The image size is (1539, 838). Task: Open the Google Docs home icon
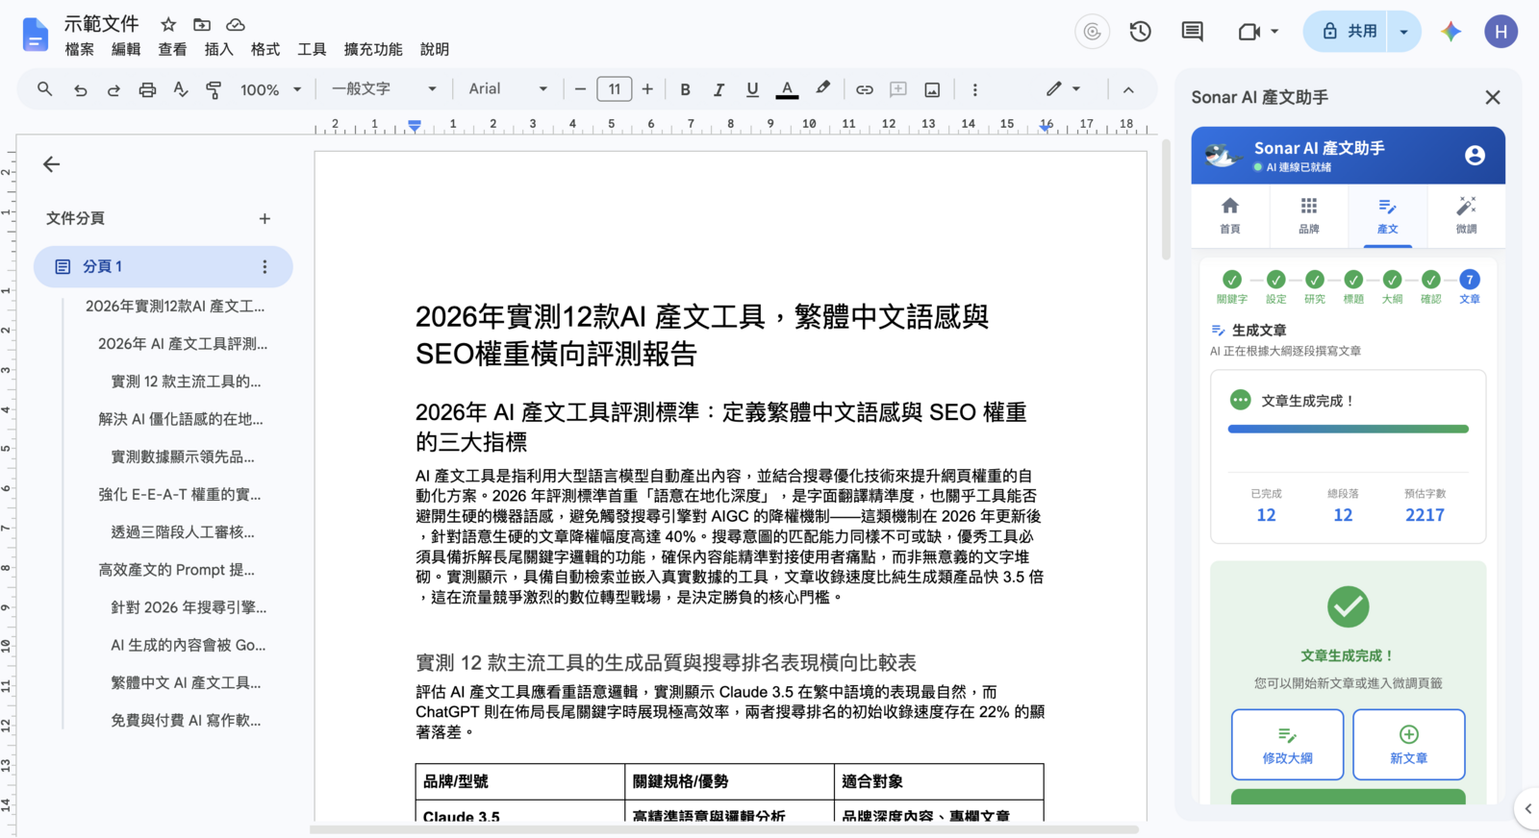(35, 35)
